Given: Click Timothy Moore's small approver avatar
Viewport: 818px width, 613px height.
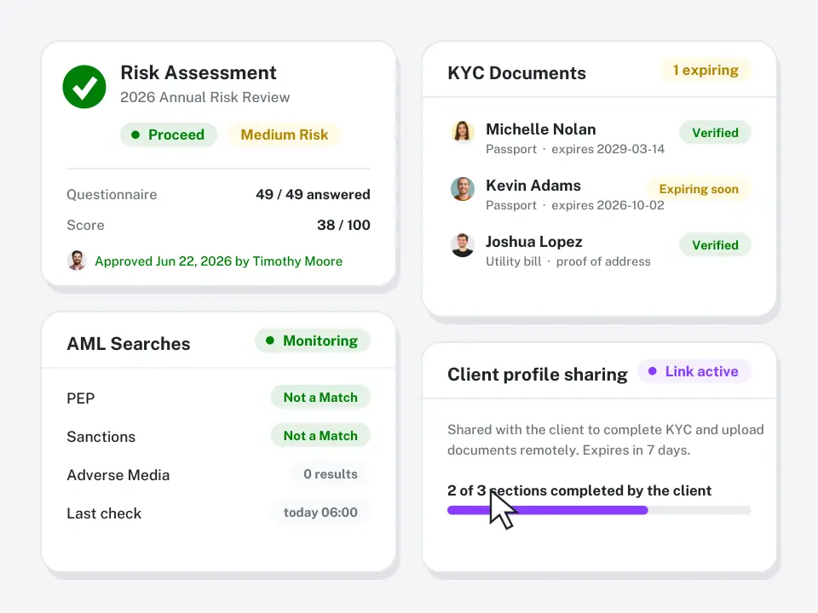Looking at the screenshot, I should (77, 261).
